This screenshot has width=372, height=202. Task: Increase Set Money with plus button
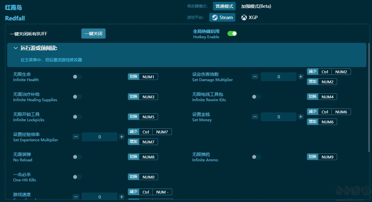pyautogui.click(x=301, y=117)
